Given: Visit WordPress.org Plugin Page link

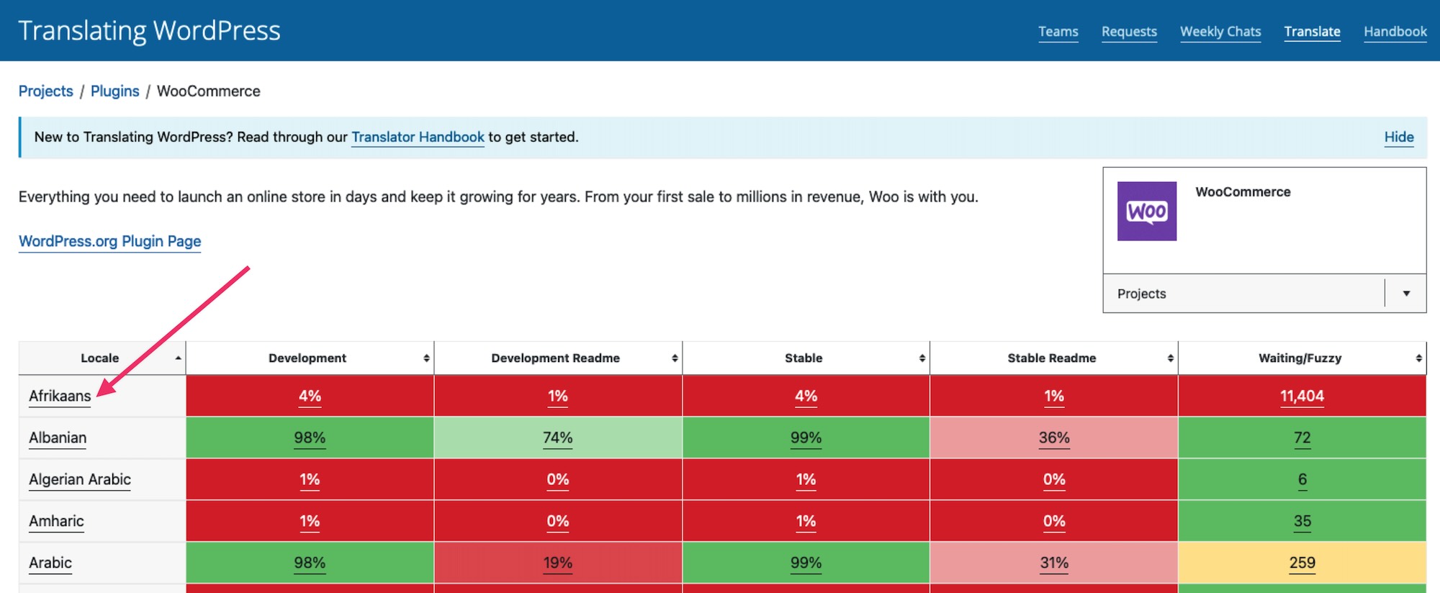Looking at the screenshot, I should click(x=109, y=241).
